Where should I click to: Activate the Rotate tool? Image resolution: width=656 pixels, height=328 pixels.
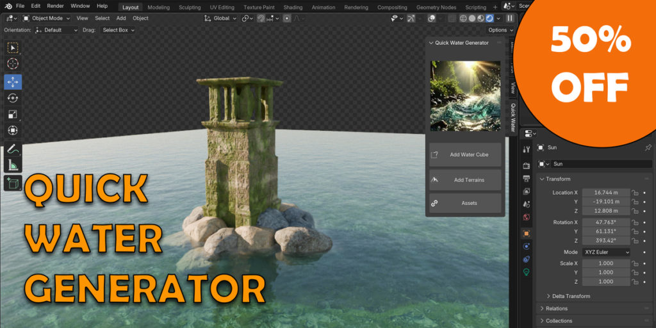(x=13, y=98)
